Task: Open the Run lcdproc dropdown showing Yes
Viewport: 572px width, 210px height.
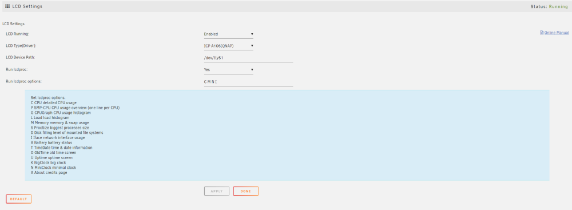Action: pyautogui.click(x=228, y=70)
